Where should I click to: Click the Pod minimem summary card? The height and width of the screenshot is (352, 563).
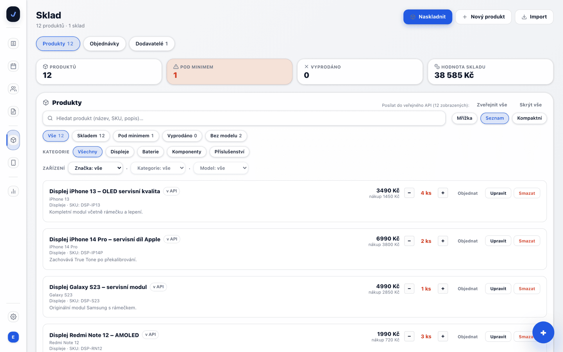pyautogui.click(x=229, y=71)
